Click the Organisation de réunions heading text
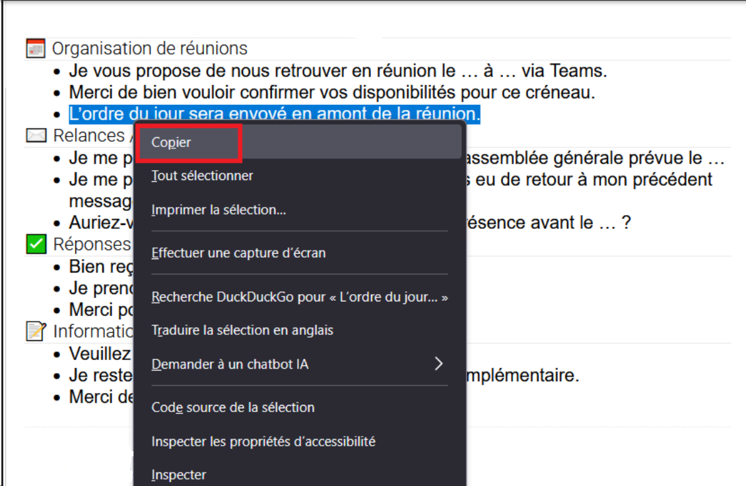 click(150, 48)
